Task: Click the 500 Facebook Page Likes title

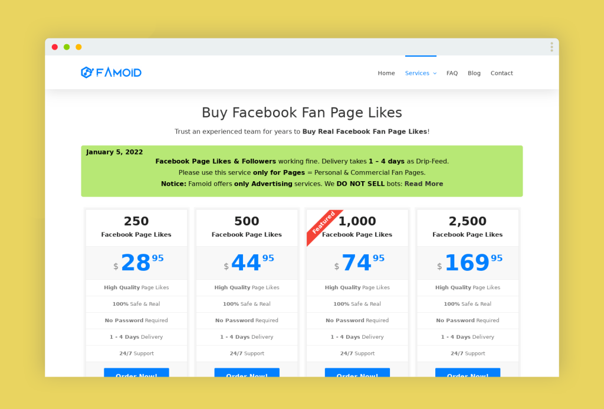Action: tap(247, 227)
